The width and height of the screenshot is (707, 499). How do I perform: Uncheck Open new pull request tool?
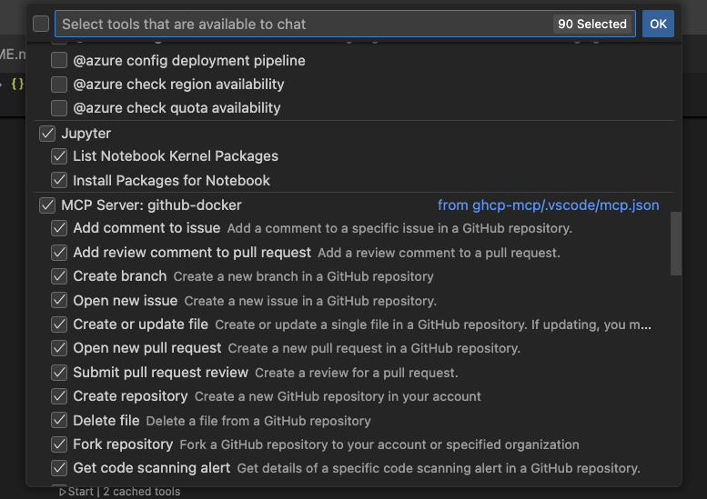59,348
